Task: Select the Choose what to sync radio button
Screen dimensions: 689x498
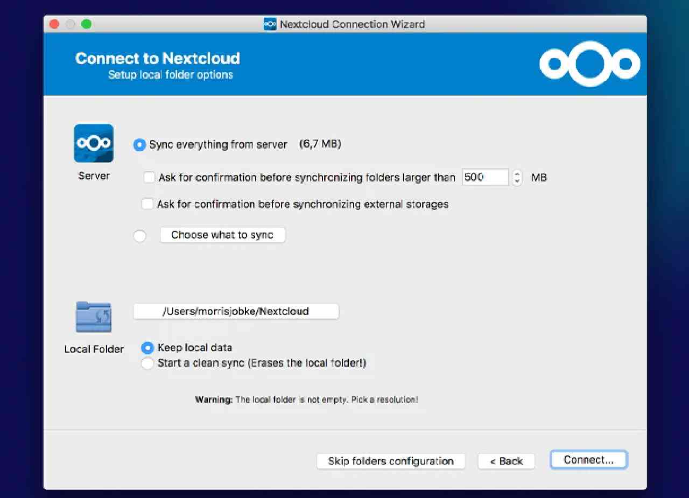Action: pyautogui.click(x=139, y=236)
